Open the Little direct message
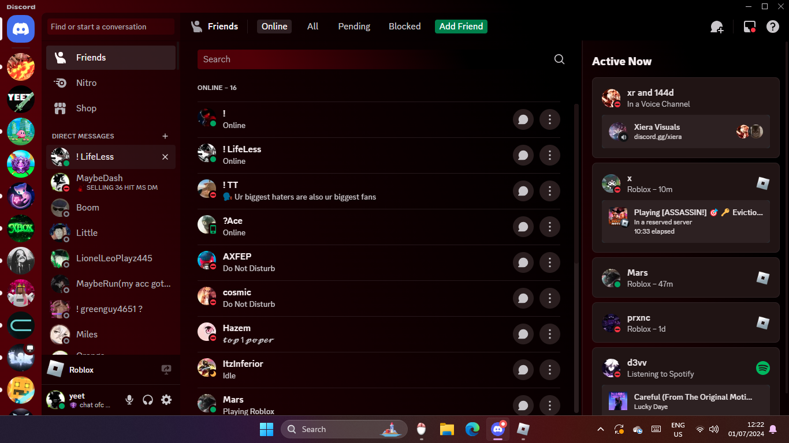This screenshot has width=789, height=443. pyautogui.click(x=111, y=233)
